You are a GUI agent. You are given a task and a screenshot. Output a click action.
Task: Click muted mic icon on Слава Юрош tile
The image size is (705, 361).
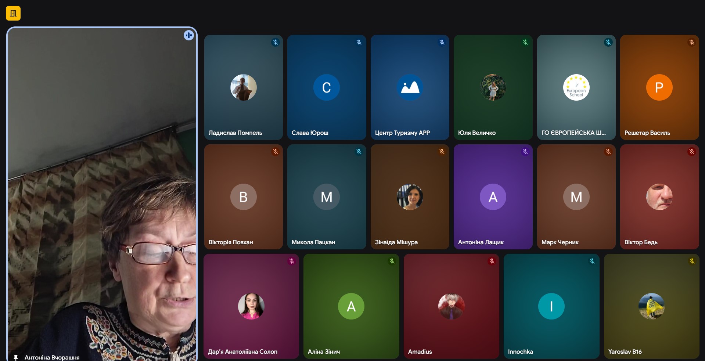359,42
